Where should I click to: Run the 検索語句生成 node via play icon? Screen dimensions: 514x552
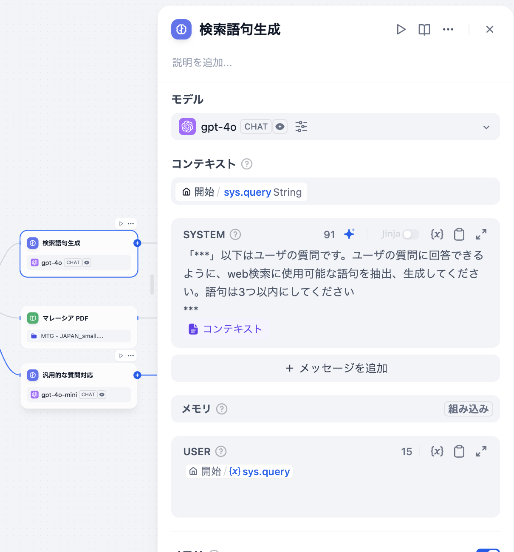point(401,29)
